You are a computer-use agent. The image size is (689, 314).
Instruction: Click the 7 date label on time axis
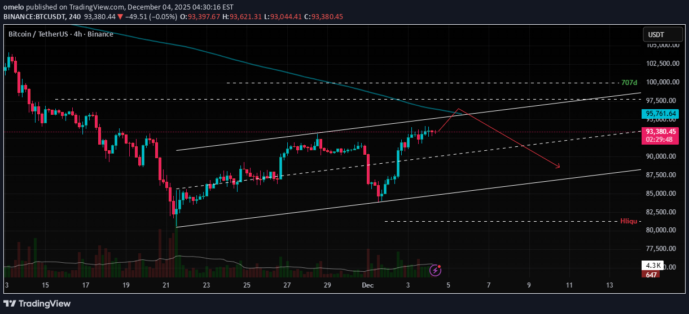click(x=489, y=285)
